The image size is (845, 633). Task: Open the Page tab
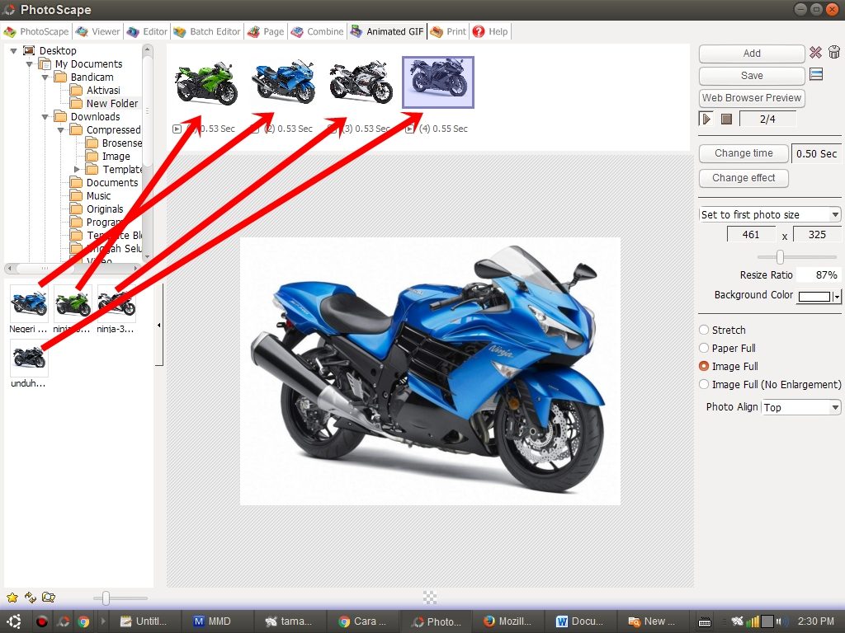266,32
